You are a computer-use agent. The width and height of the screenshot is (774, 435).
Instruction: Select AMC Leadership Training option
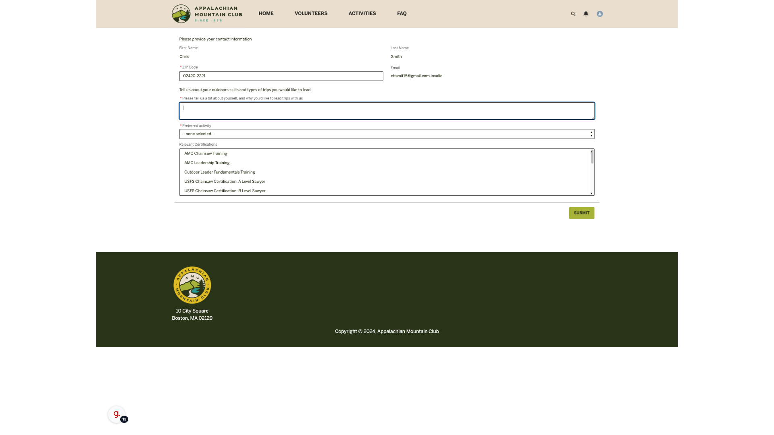[x=207, y=163]
